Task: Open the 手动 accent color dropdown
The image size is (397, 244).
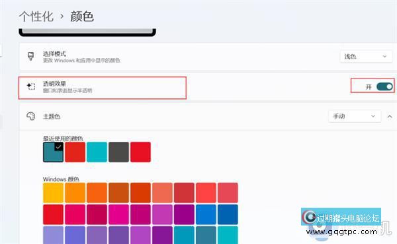Action: pos(355,116)
